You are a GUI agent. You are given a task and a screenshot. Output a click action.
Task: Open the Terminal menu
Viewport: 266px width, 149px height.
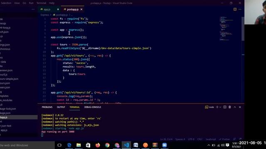tap(41, 3)
